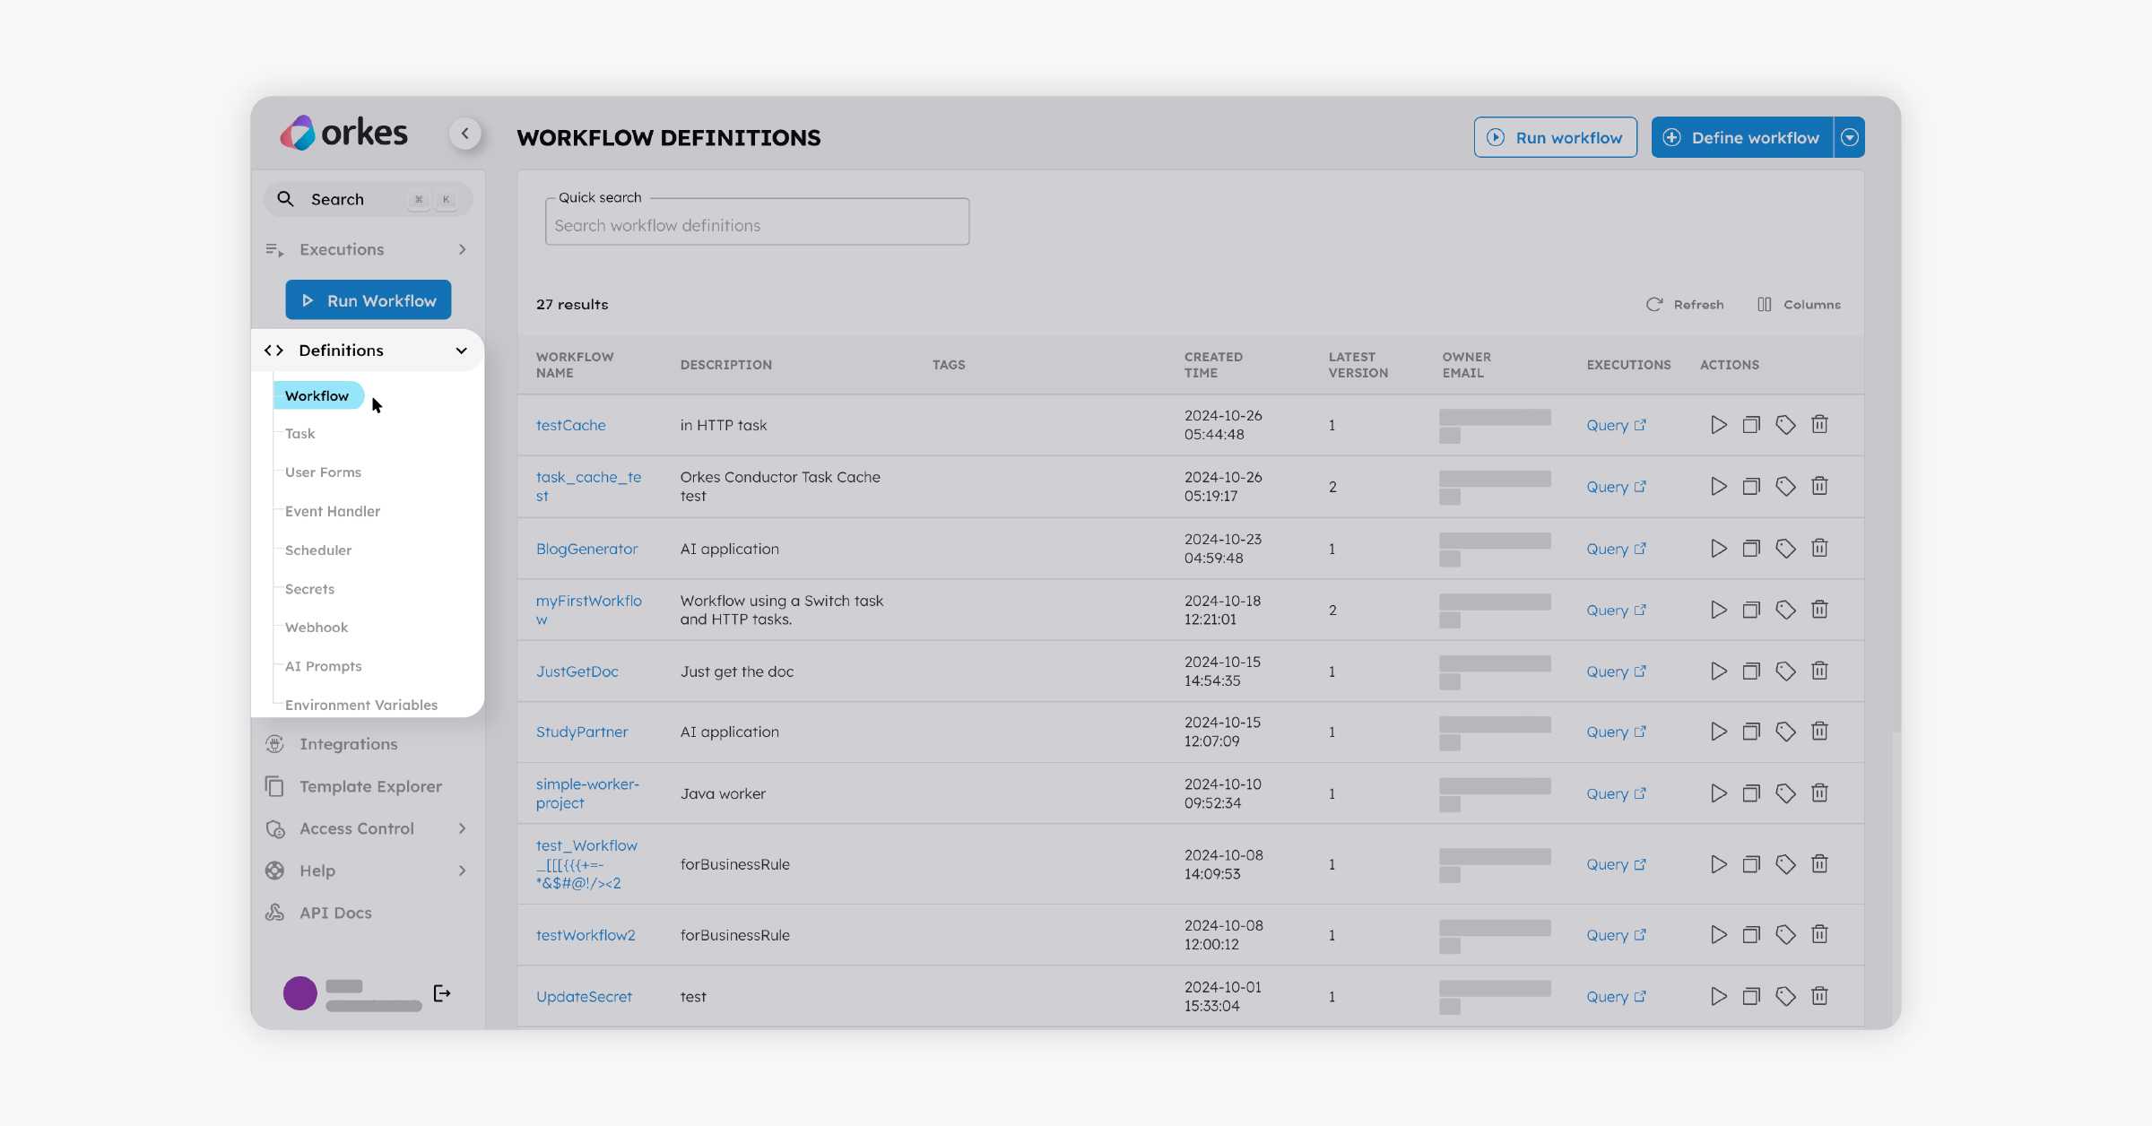Run StudyPartner using its play icon
Screen dimensions: 2152x1126
point(1718,732)
